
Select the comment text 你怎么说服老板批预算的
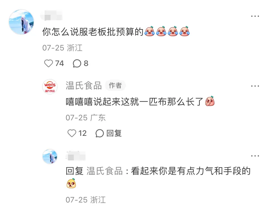93,32
